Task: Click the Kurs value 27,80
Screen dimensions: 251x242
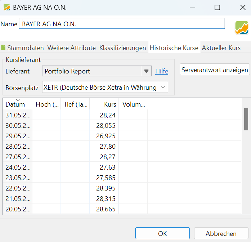Action: tap(108, 146)
